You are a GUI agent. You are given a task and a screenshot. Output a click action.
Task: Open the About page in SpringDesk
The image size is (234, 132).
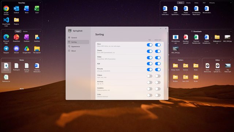click(x=78, y=51)
